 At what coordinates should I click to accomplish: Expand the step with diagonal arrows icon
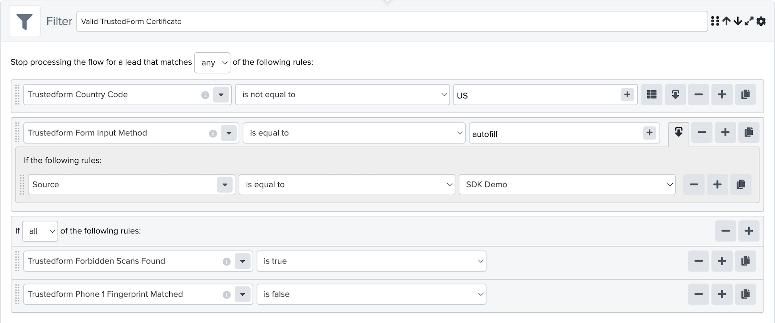click(x=749, y=21)
